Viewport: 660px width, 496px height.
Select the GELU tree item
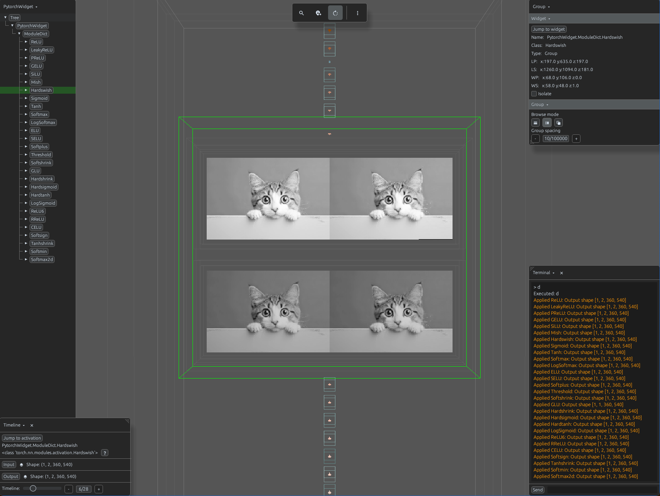[36, 66]
